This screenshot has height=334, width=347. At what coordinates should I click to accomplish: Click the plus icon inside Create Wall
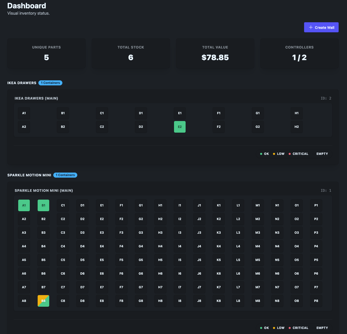point(311,27)
